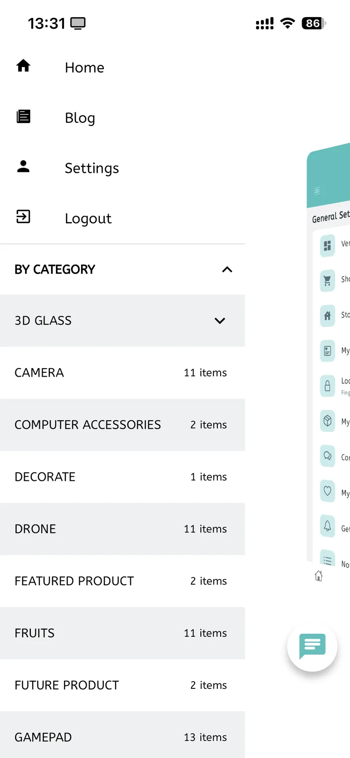Viewport: 350px width, 758px height.
Task: Tap the '13 items' count beside GAMEPAD
Action: tap(205, 738)
